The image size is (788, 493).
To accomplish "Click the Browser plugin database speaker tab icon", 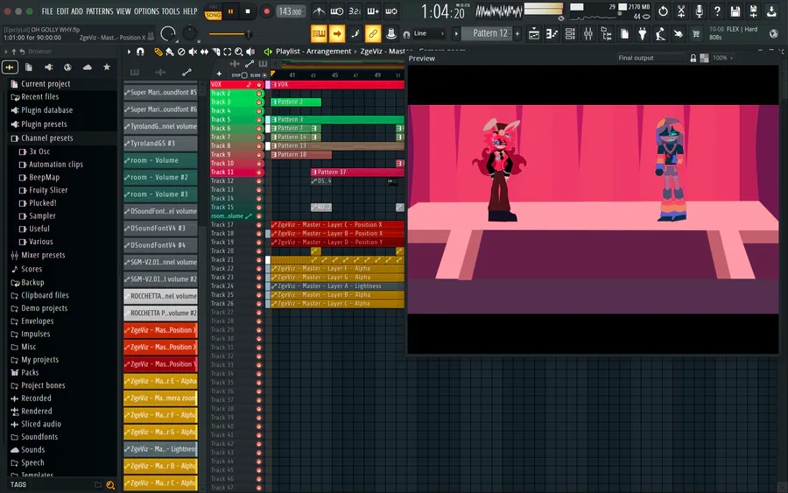I will pyautogui.click(x=48, y=67).
